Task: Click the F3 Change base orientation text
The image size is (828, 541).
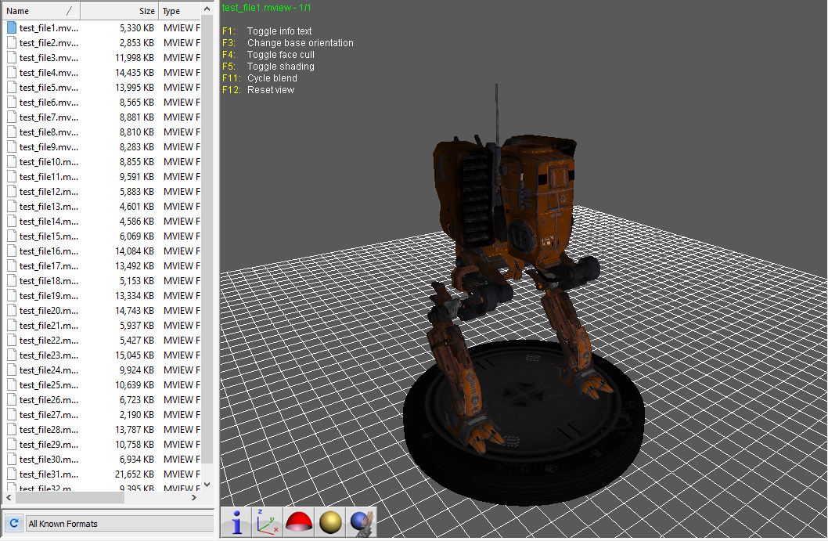Action: (x=288, y=43)
